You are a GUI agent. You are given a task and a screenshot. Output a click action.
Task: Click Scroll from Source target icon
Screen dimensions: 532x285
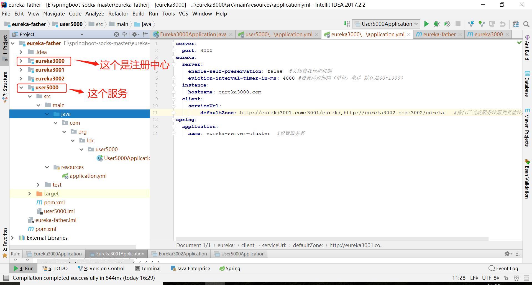point(116,34)
